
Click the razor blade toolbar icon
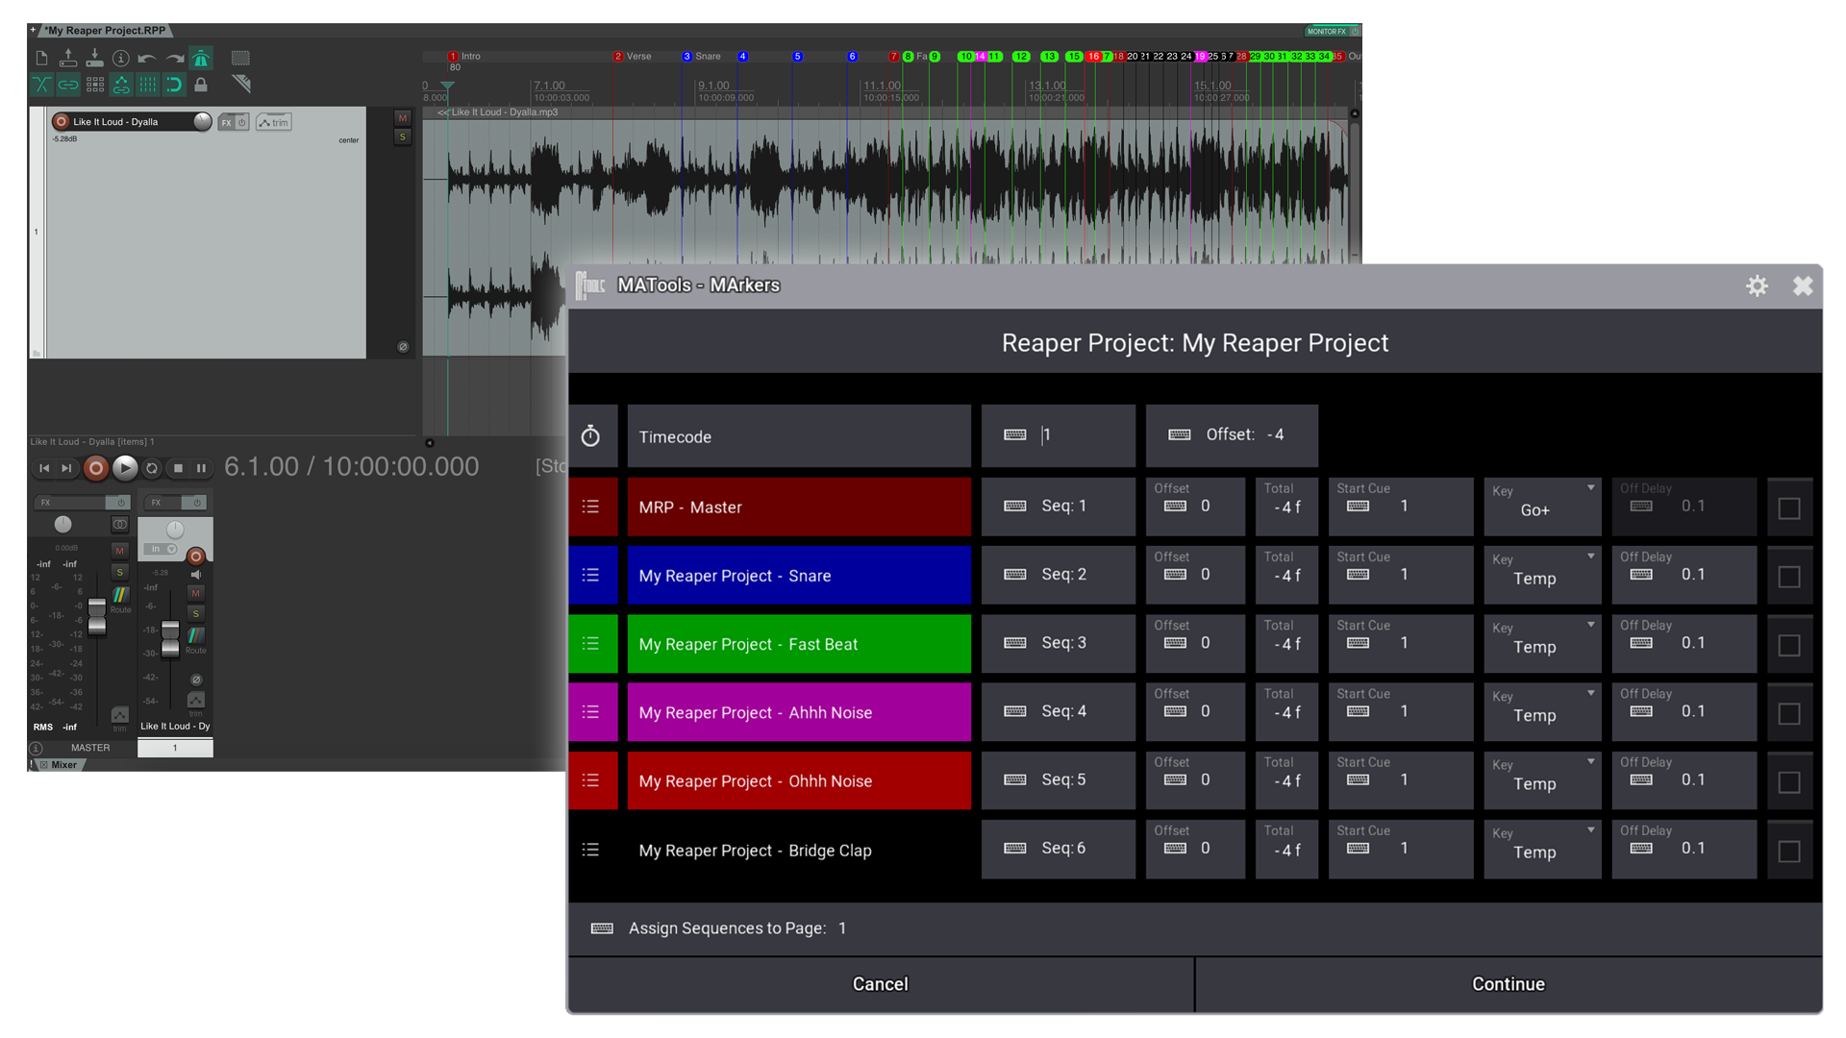(x=240, y=85)
